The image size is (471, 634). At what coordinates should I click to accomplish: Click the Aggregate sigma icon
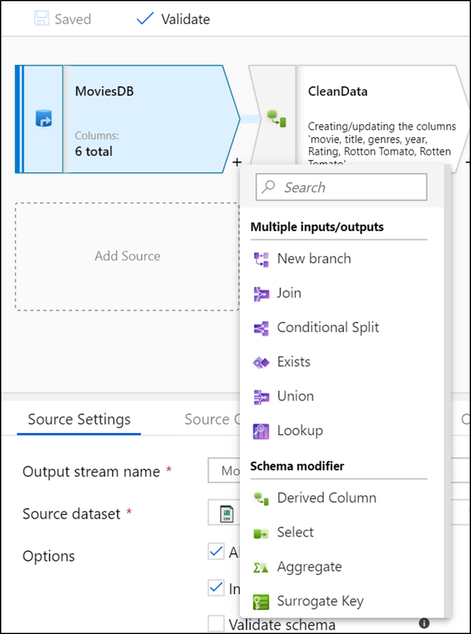point(262,567)
